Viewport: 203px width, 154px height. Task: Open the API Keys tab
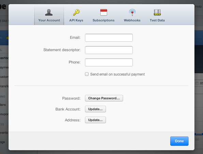[x=76, y=20]
